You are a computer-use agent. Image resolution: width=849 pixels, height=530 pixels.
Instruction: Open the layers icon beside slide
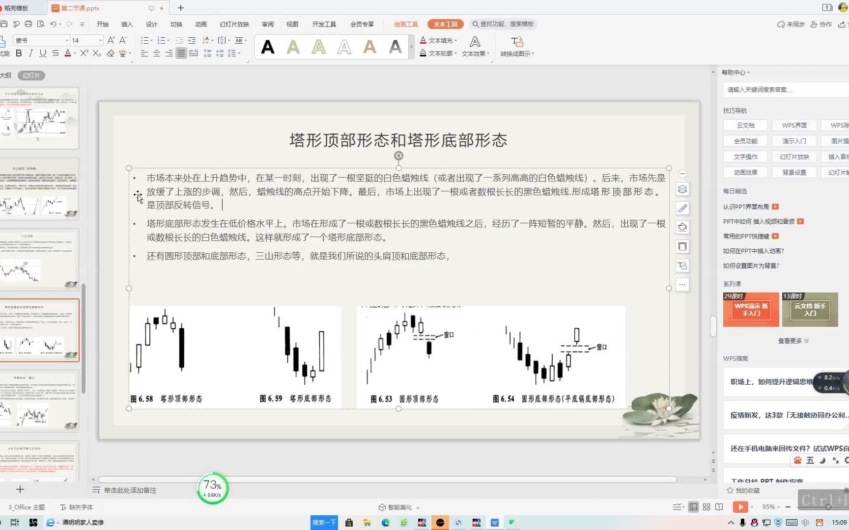[x=682, y=189]
